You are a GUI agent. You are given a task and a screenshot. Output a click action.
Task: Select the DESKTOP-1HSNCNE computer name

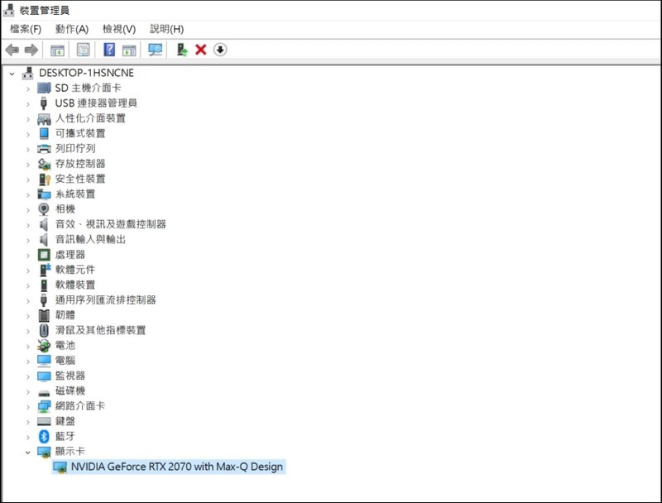(x=87, y=73)
